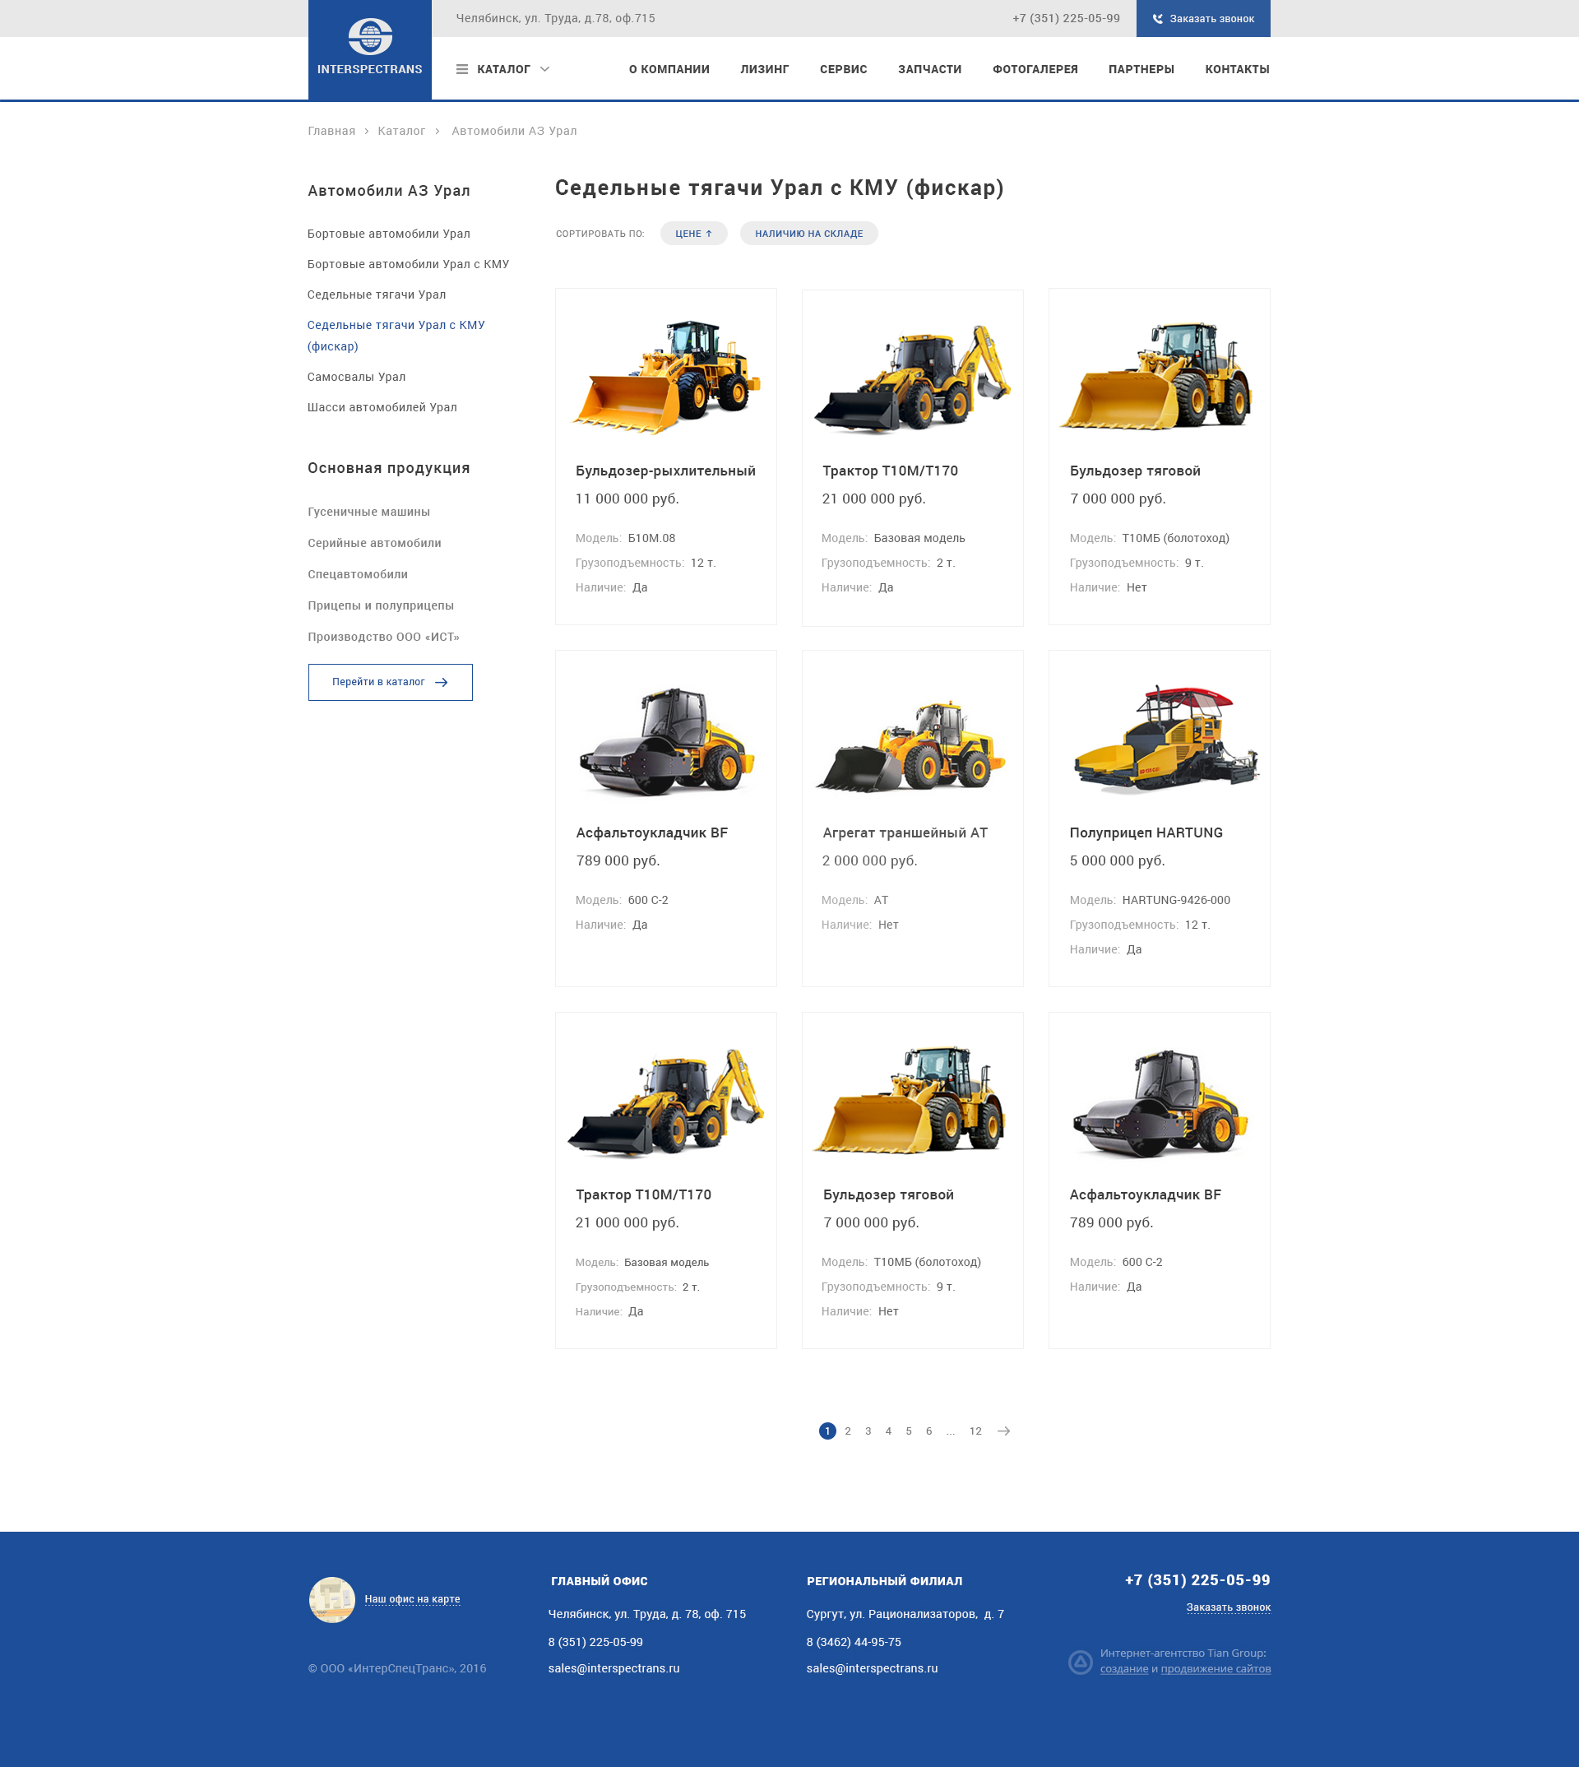This screenshot has height=1767, width=1579.
Task: Click model text HARTUNG-9426-000
Action: 1175,900
